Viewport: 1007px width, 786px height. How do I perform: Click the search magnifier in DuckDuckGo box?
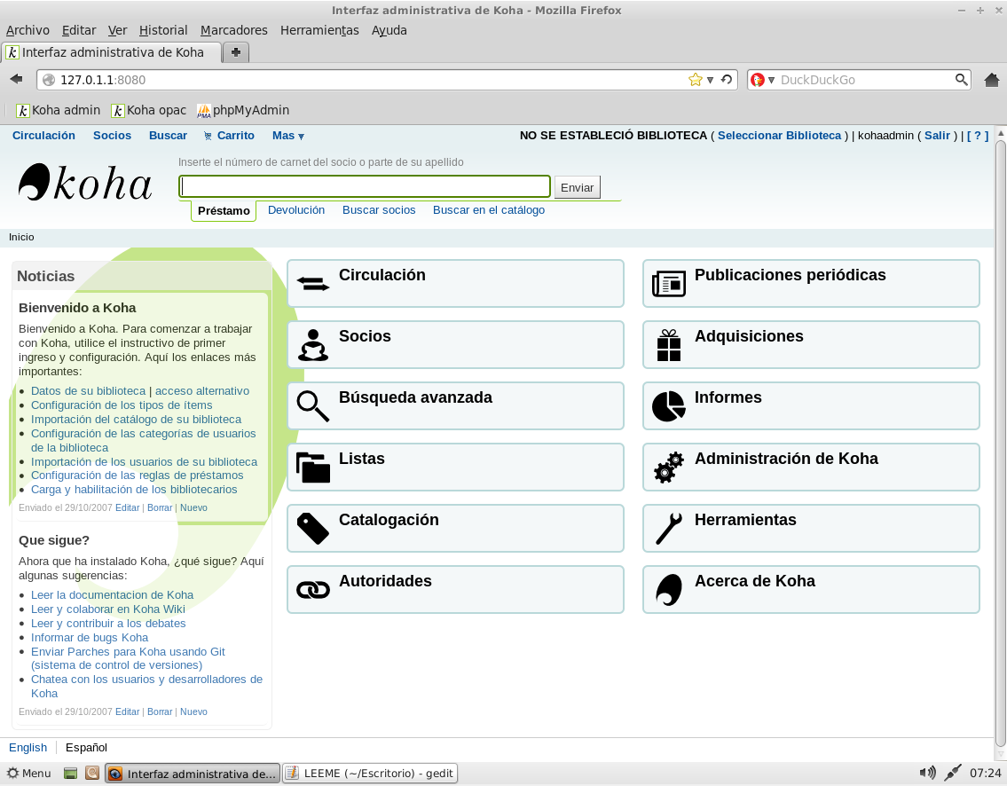[961, 80]
